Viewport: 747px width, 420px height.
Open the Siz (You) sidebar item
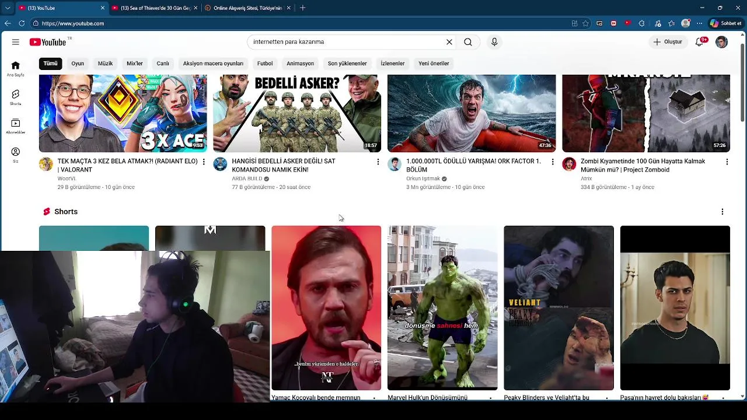[x=15, y=155]
